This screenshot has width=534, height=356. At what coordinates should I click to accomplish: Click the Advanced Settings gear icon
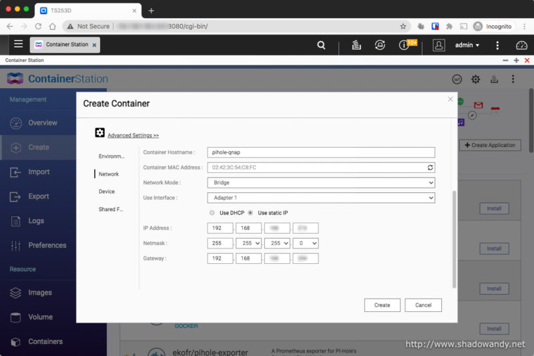coord(100,133)
